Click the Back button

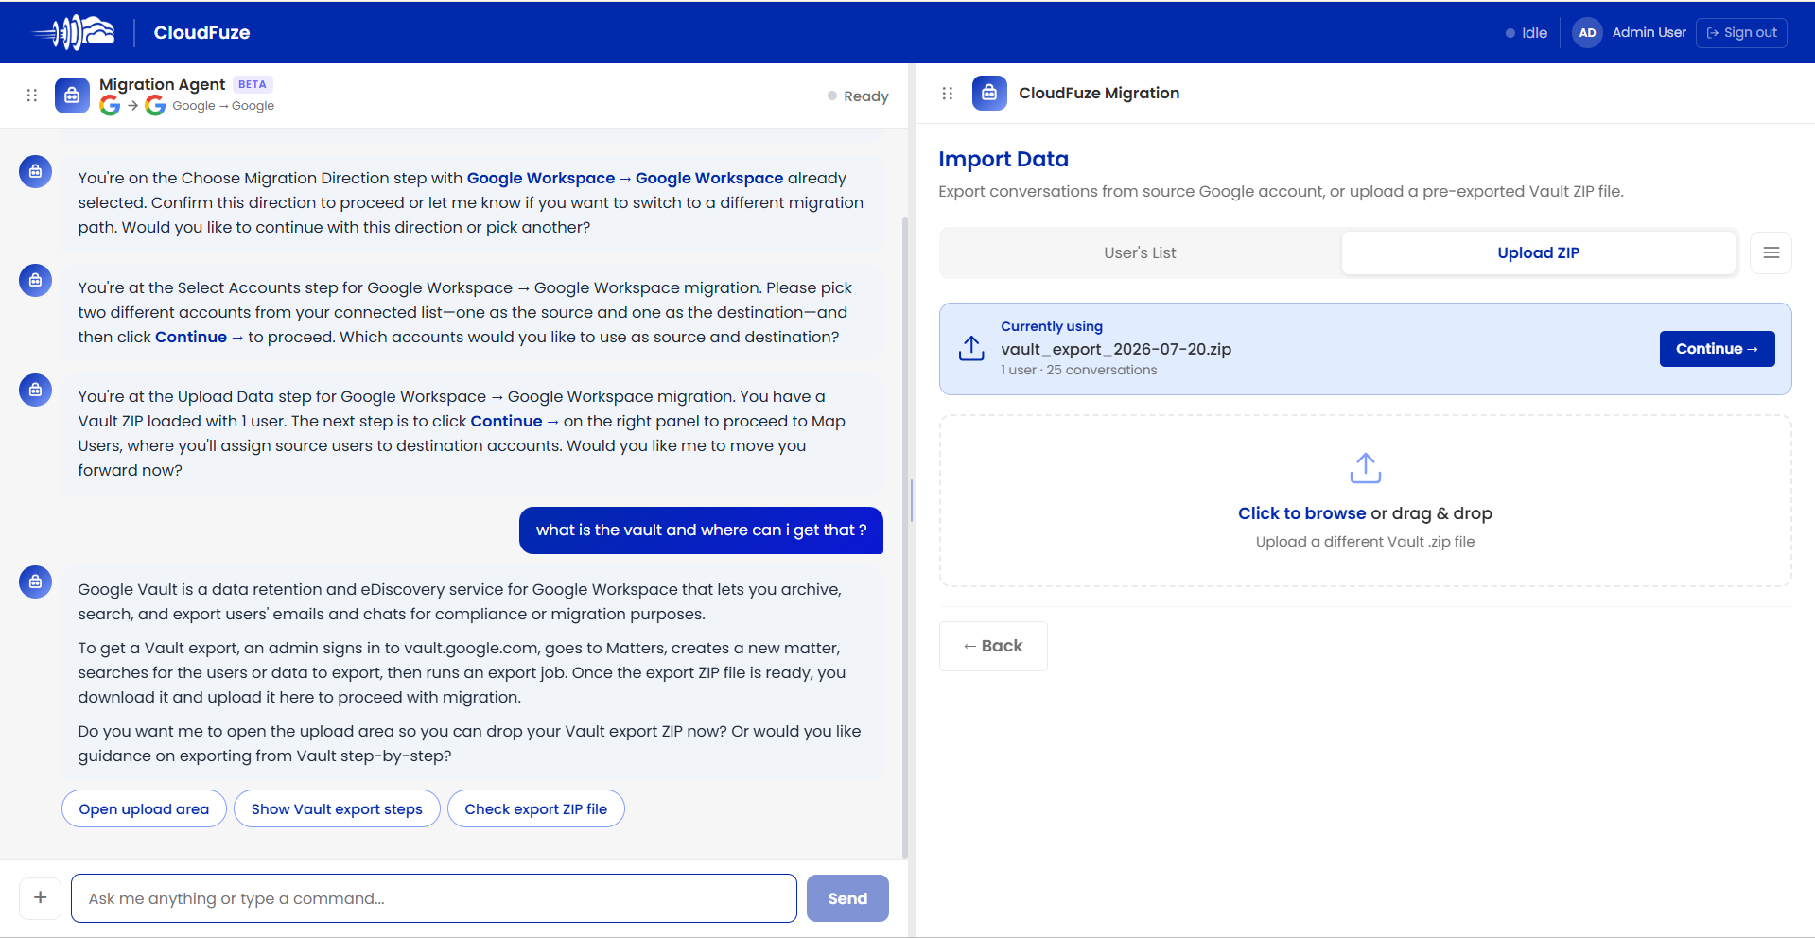(993, 646)
